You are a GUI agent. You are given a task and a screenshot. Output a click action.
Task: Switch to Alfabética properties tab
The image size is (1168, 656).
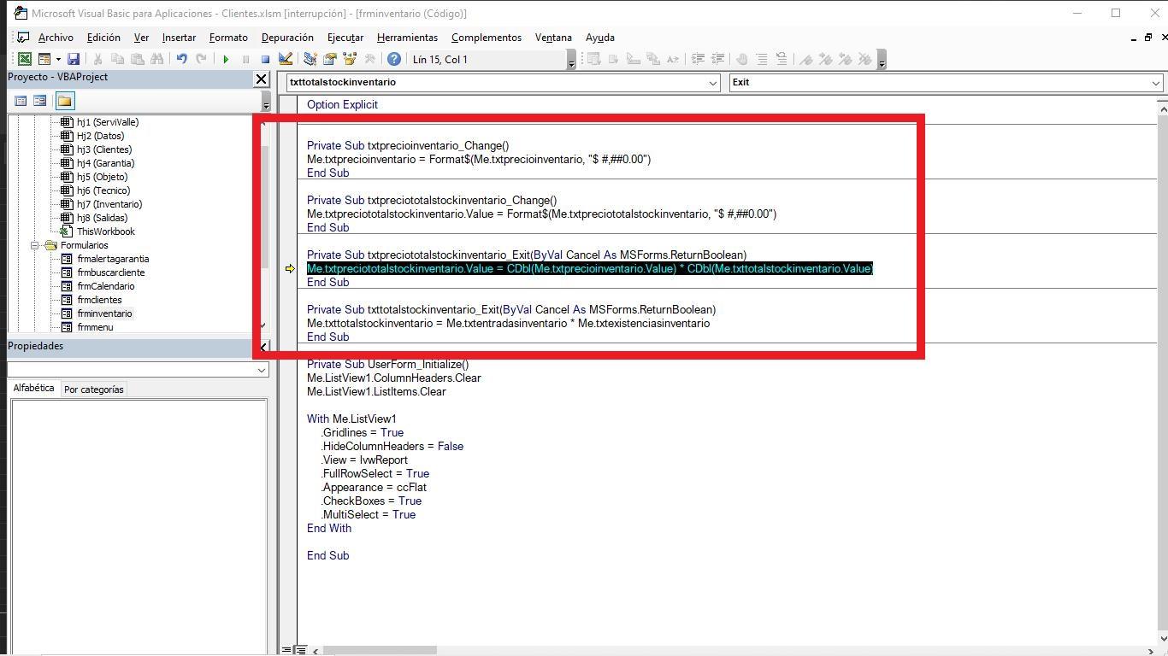coord(34,388)
